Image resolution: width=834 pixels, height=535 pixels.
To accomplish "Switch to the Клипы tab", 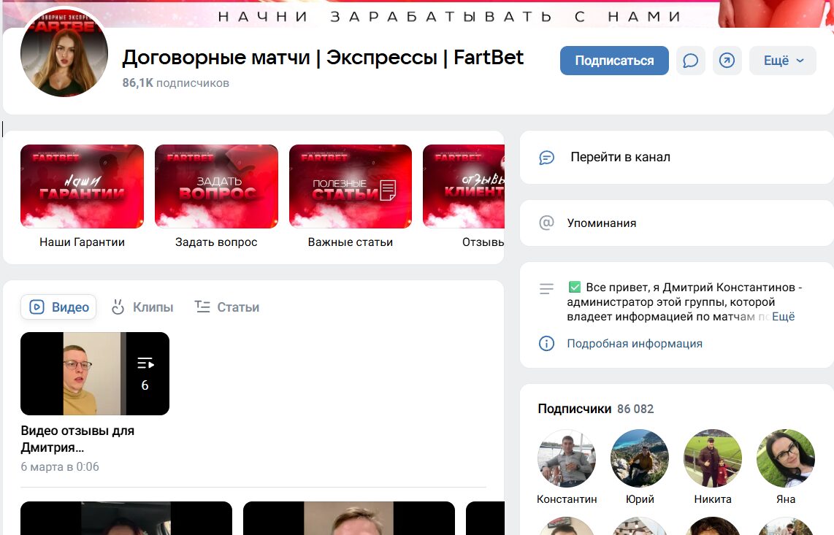I will pos(142,307).
